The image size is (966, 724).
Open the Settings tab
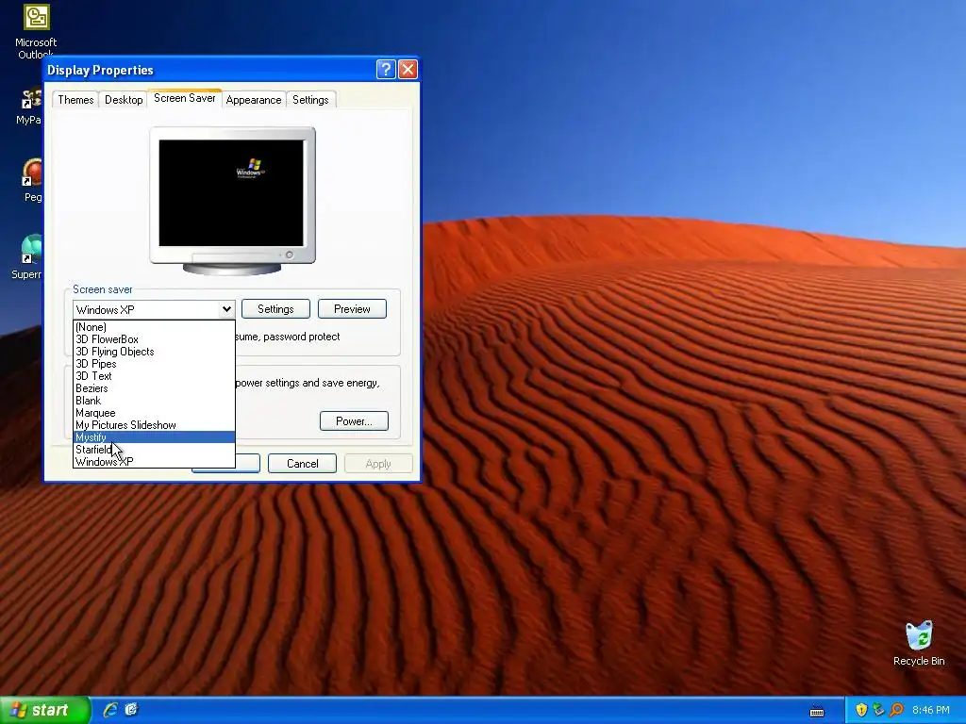pyautogui.click(x=310, y=100)
